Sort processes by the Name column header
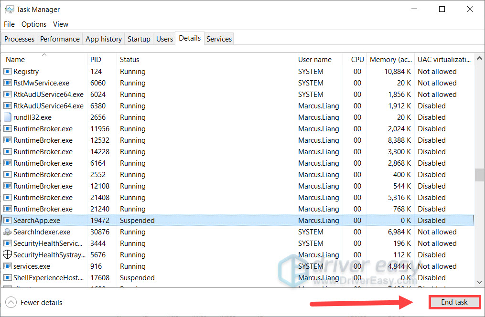The width and height of the screenshot is (485, 317). click(15, 60)
